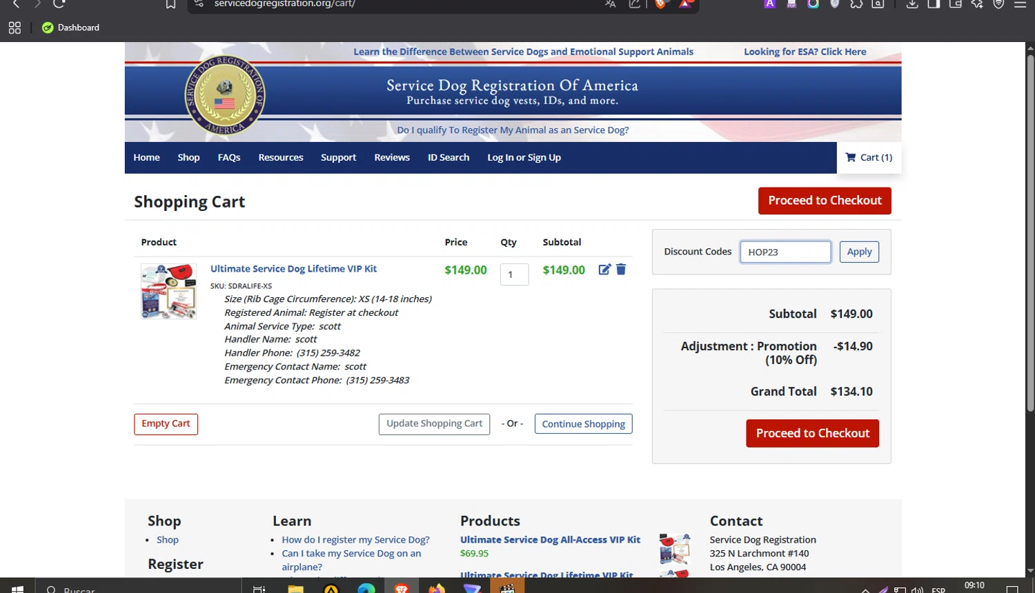1035x593 pixels.
Task: Reload the page with the refresh icon
Action: 59,4
